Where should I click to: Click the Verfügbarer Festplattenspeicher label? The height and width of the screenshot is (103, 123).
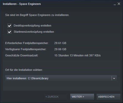click(x=26, y=49)
